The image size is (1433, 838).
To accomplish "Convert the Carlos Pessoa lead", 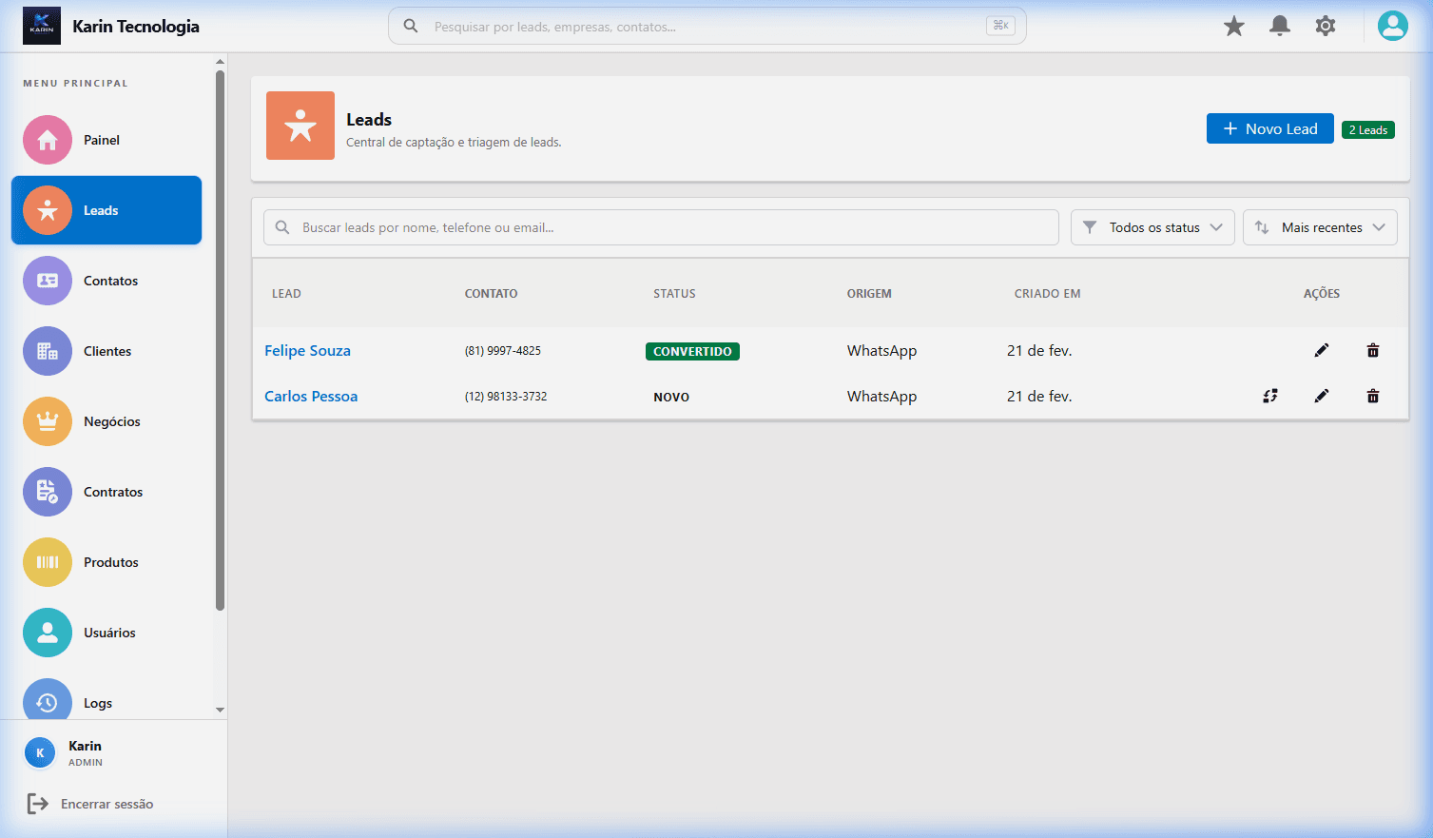I will pos(1269,396).
